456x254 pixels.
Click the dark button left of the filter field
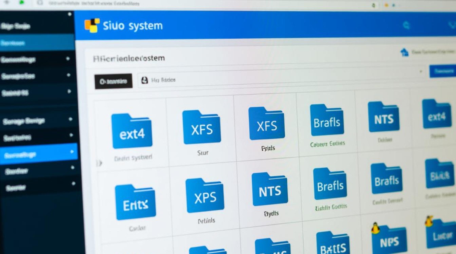coord(113,81)
